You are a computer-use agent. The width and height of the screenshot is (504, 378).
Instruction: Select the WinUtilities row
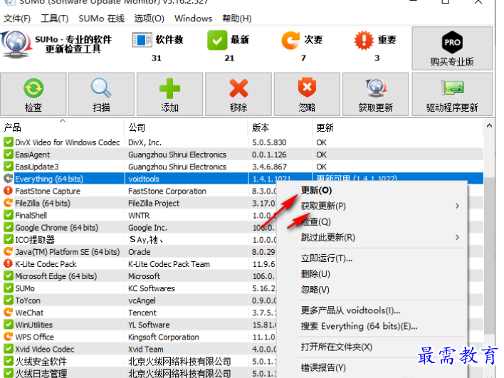[x=139, y=325]
